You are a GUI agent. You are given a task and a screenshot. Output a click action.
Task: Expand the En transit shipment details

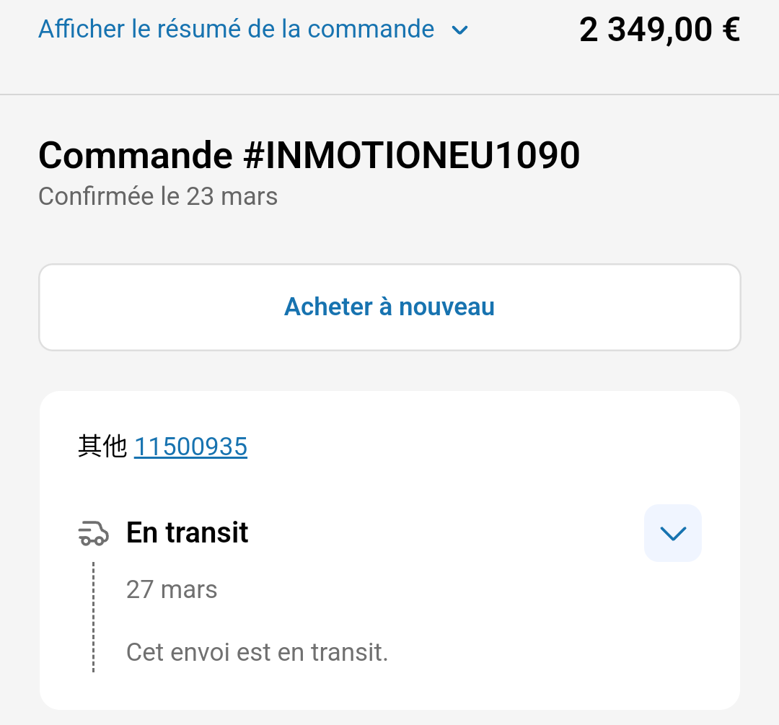(673, 533)
